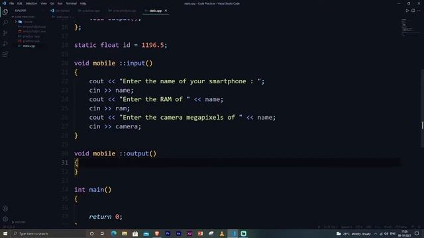This screenshot has width=424, height=238.
Task: Switch to the practice.cpp tab
Action: [89, 11]
